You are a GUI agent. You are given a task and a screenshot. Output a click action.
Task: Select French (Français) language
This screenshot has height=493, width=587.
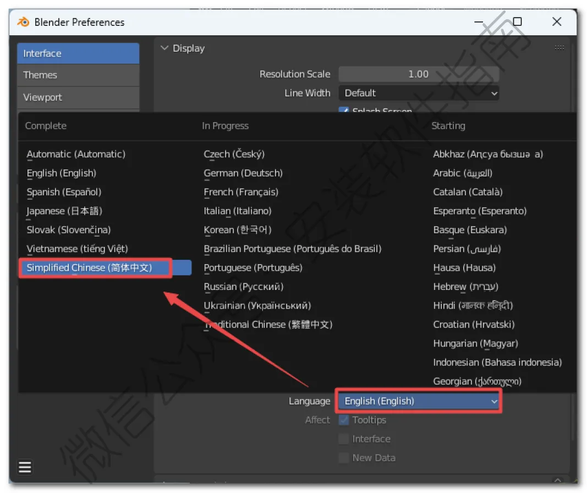[241, 192]
